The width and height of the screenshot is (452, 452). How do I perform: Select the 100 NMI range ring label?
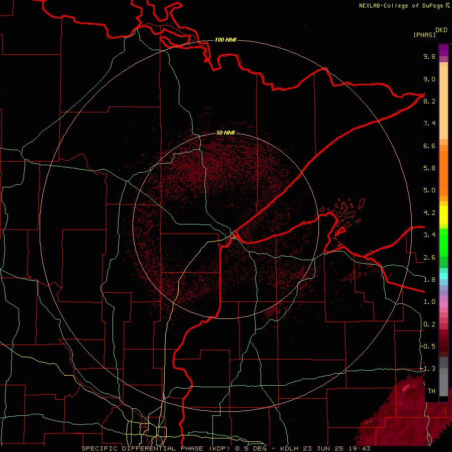(225, 40)
